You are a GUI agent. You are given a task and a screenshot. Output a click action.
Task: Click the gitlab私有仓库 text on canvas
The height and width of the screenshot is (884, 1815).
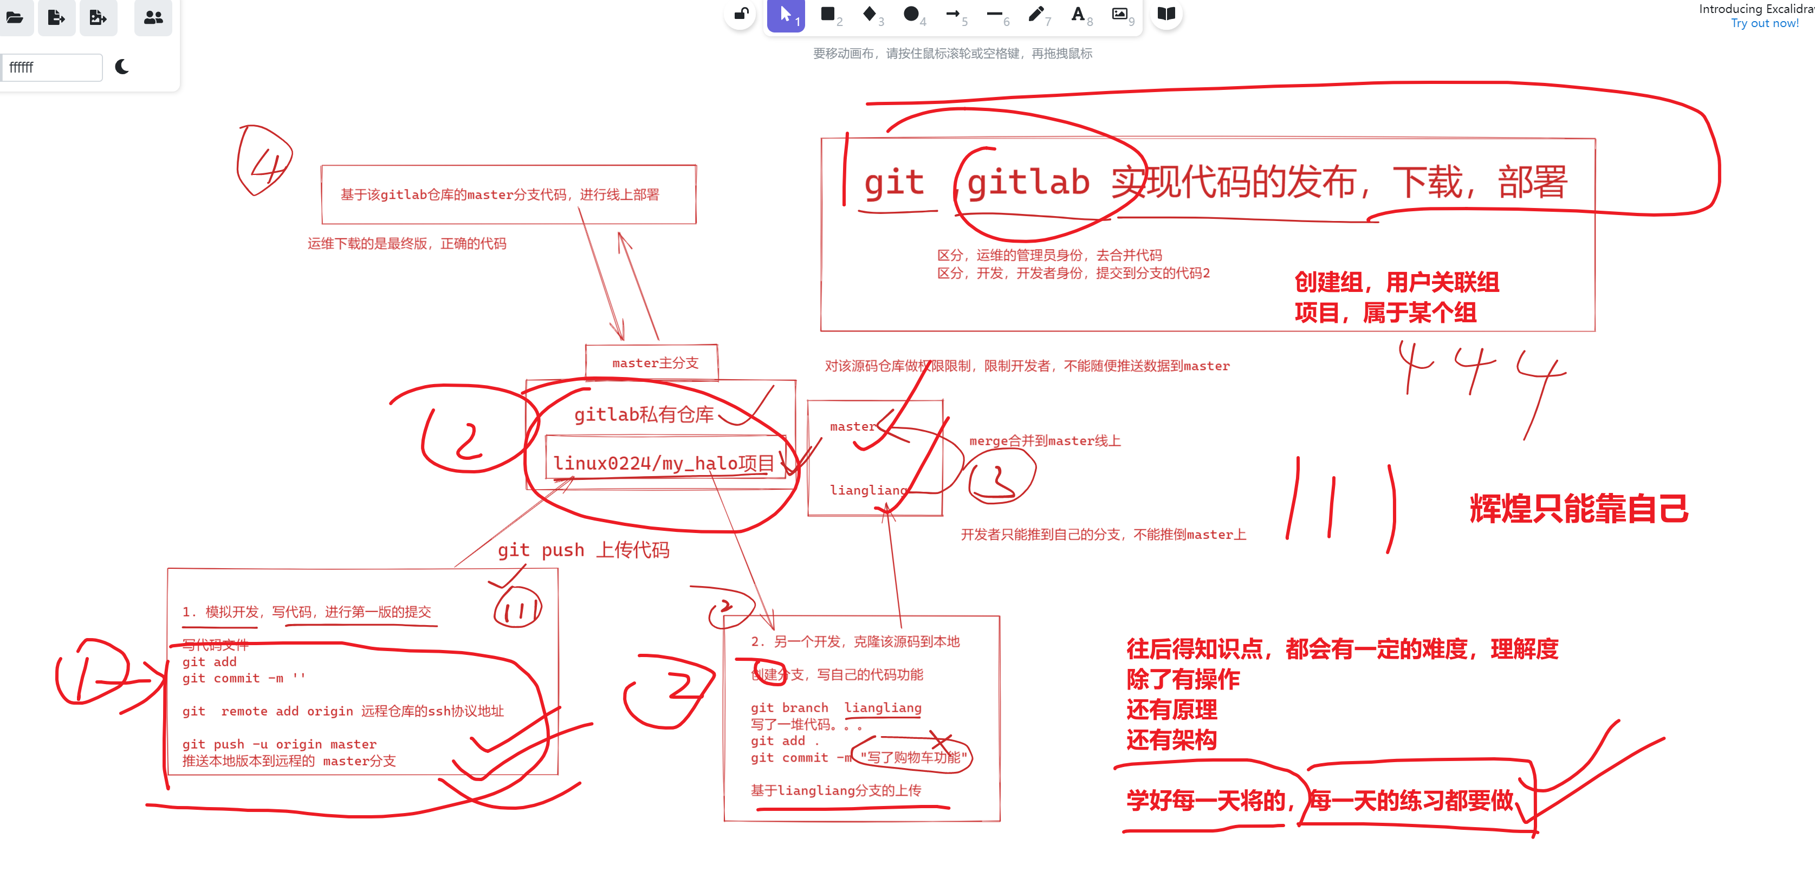pyautogui.click(x=643, y=414)
